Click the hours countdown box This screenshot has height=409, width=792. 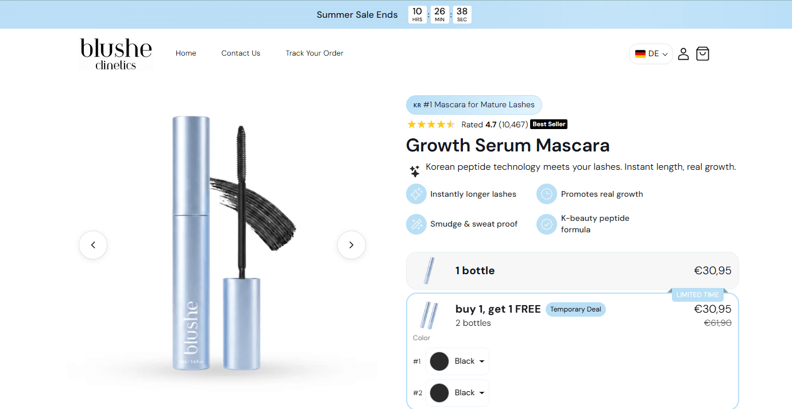pyautogui.click(x=418, y=15)
